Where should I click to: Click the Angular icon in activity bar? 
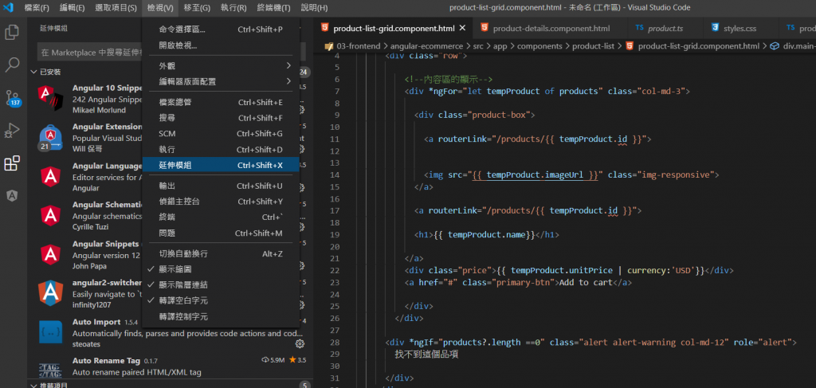pos(12,195)
